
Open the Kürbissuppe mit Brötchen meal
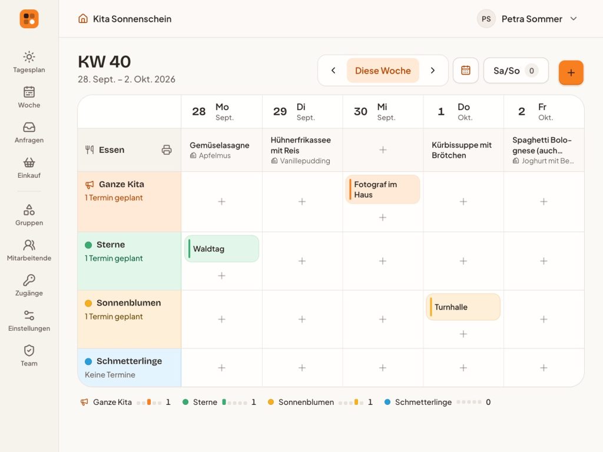(463, 150)
